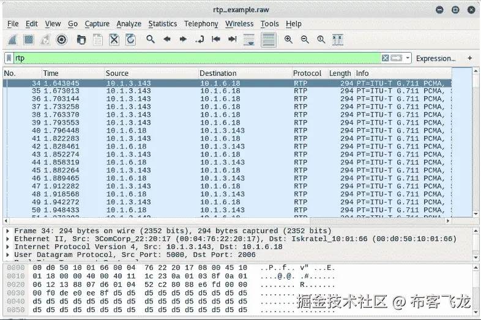Open a capture file
This screenshot has width=481, height=320.
coord(81,40)
